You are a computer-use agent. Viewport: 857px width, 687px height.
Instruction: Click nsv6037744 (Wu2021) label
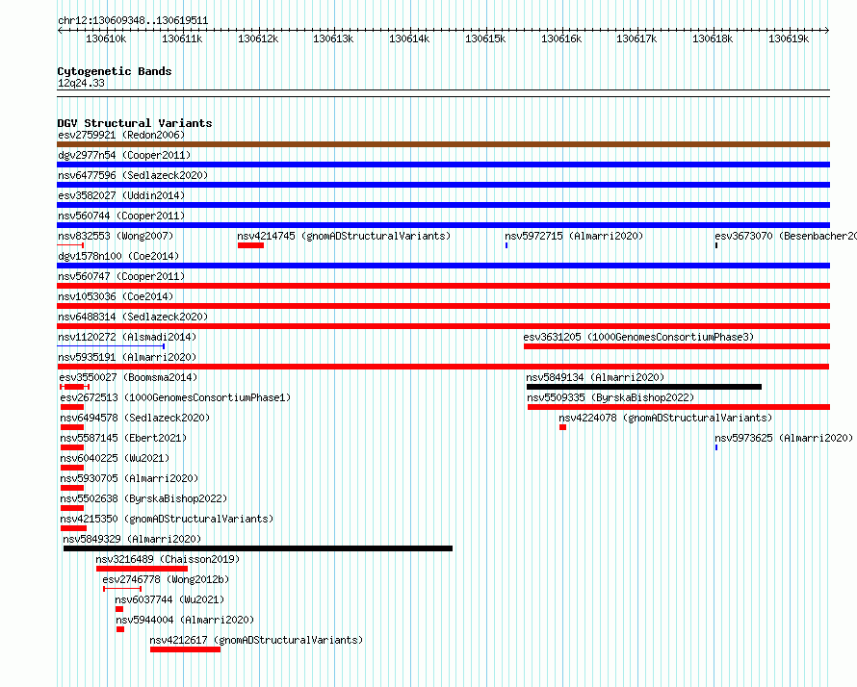(169, 599)
